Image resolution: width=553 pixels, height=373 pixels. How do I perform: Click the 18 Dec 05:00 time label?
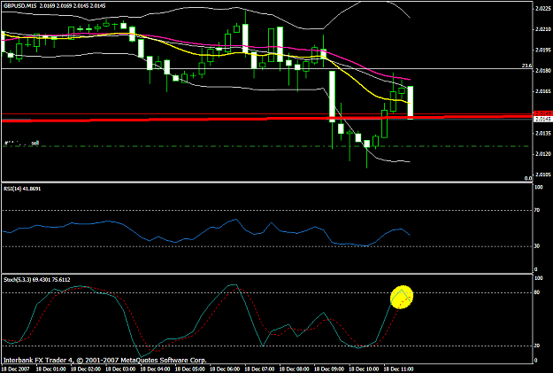pyautogui.click(x=189, y=369)
